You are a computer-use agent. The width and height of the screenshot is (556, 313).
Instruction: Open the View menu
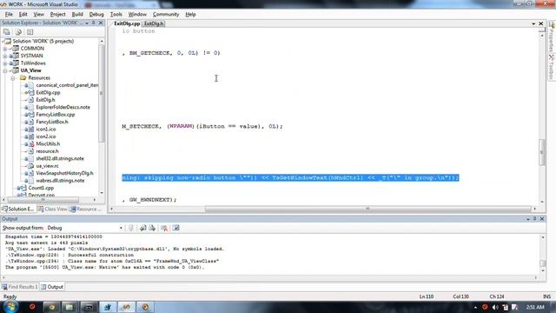coord(38,14)
